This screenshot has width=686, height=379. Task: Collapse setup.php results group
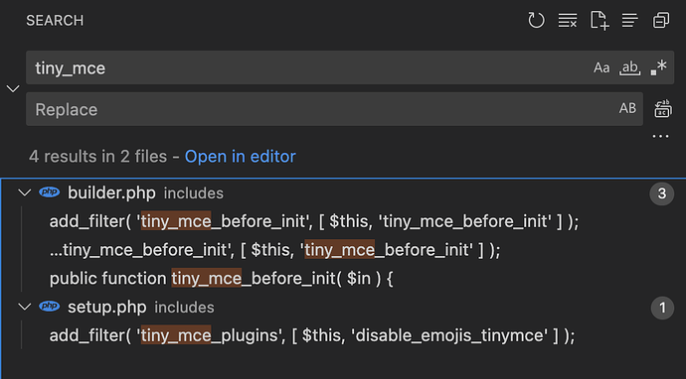[25, 307]
